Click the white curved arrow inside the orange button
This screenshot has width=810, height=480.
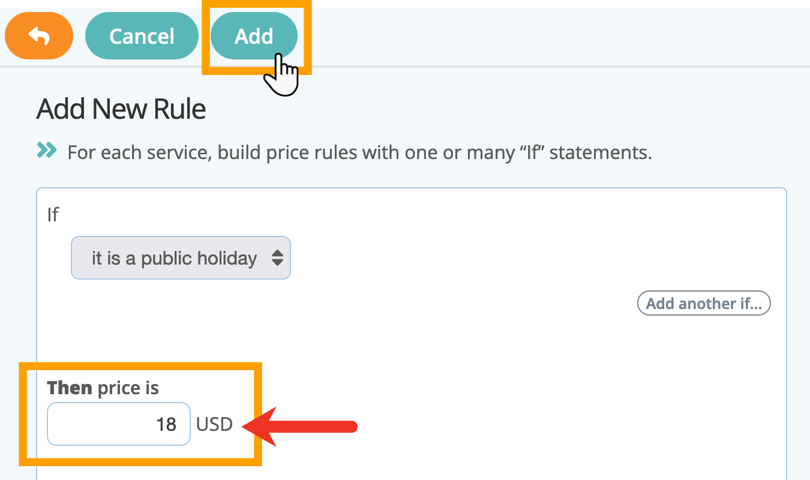[39, 37]
